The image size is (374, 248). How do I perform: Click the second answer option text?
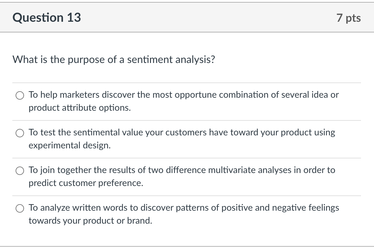pos(182,132)
